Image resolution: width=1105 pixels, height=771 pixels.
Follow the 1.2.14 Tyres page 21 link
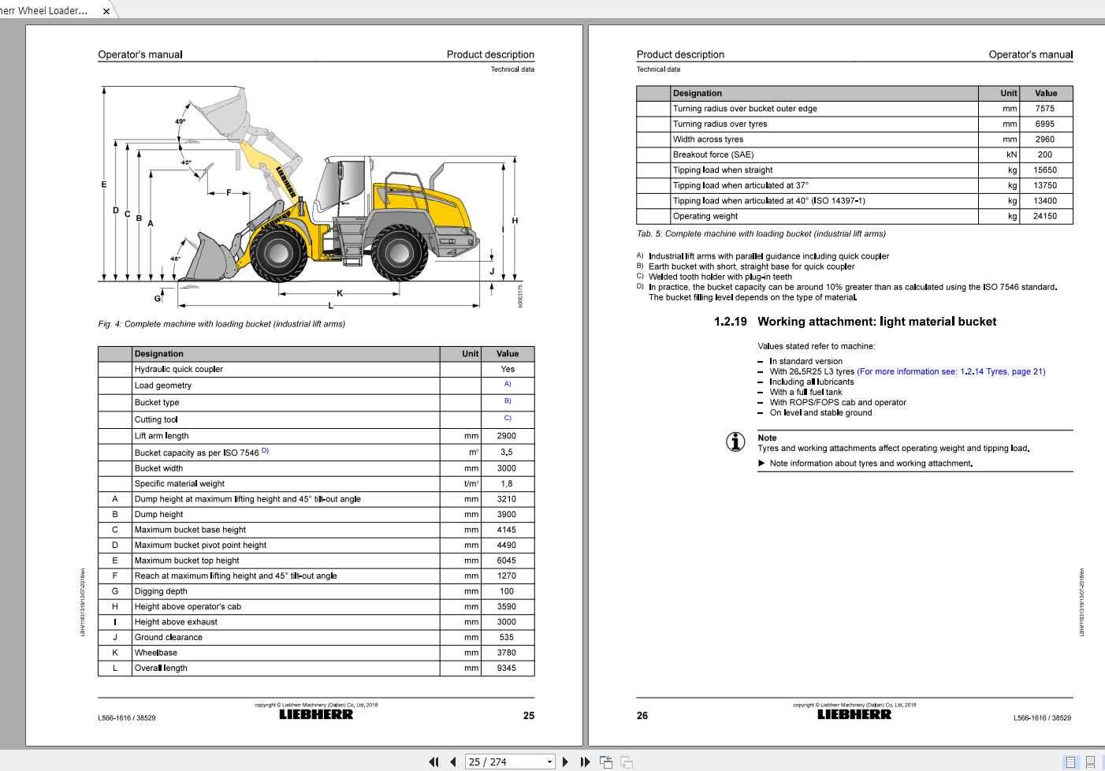[x=951, y=371]
